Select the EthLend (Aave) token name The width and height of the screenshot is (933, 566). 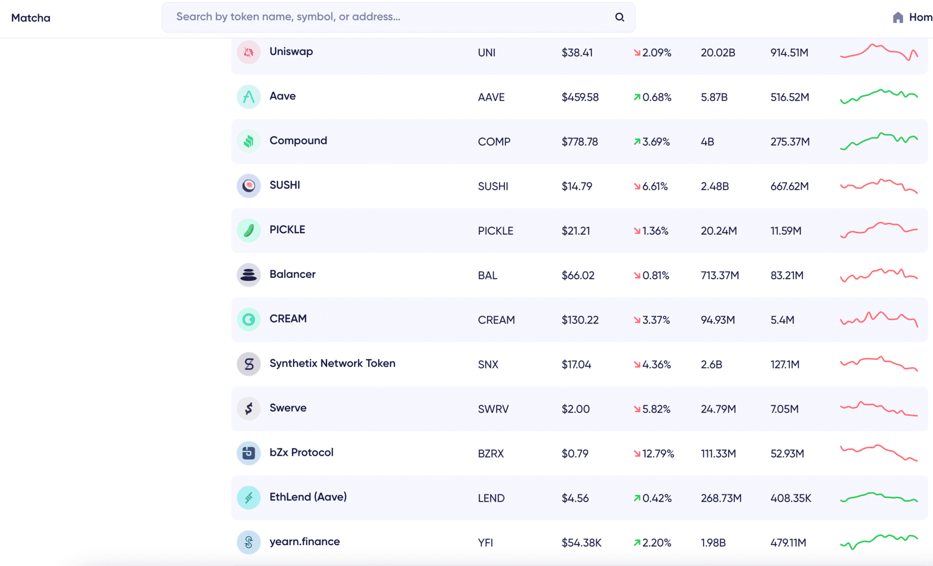pos(308,497)
